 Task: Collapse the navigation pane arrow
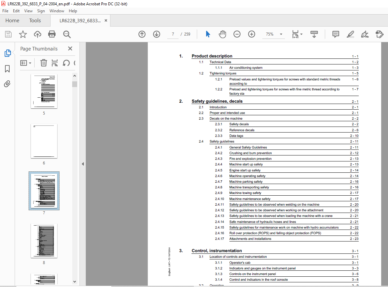tap(83, 164)
